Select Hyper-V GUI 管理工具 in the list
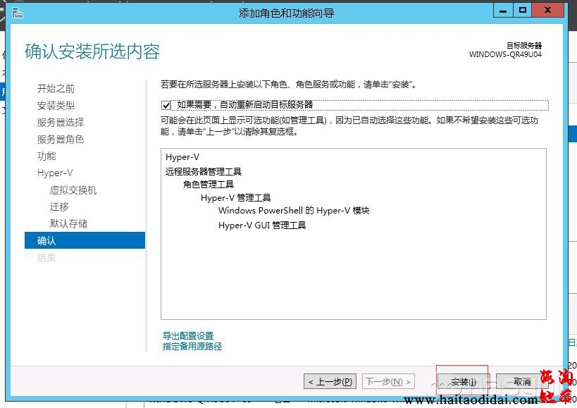The height and width of the screenshot is (408, 577). (262, 225)
